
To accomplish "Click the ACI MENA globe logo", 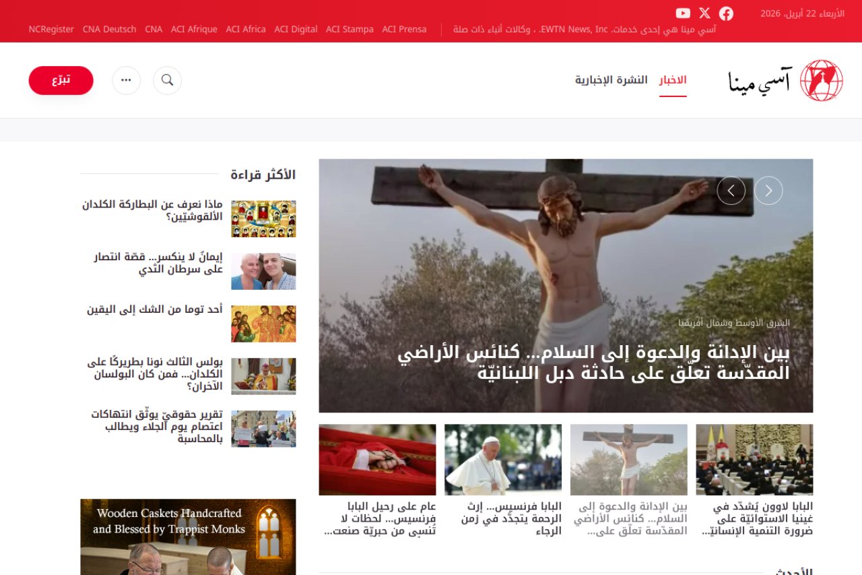I will click(821, 81).
